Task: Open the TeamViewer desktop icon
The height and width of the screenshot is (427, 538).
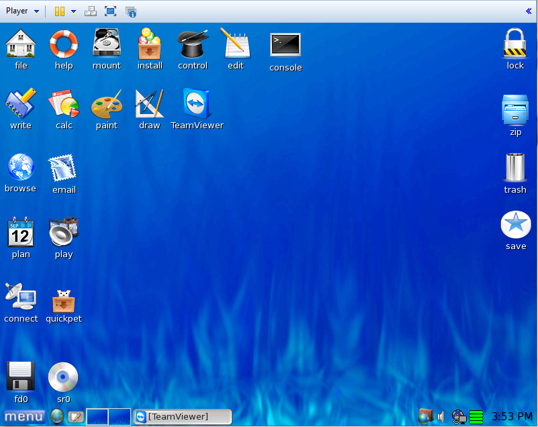Action: (196, 105)
